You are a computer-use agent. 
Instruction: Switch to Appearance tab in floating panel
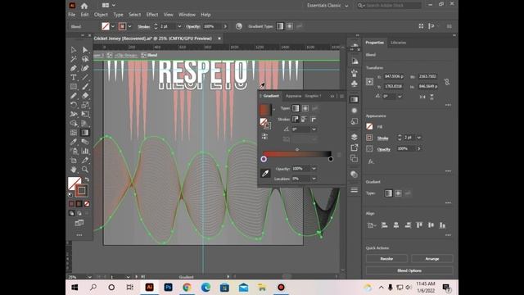[x=293, y=96]
